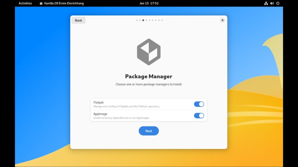The image size is (298, 167).
Task: Click "Install necessary dependencies to run AppImages" text
Action: [x=122, y=118]
